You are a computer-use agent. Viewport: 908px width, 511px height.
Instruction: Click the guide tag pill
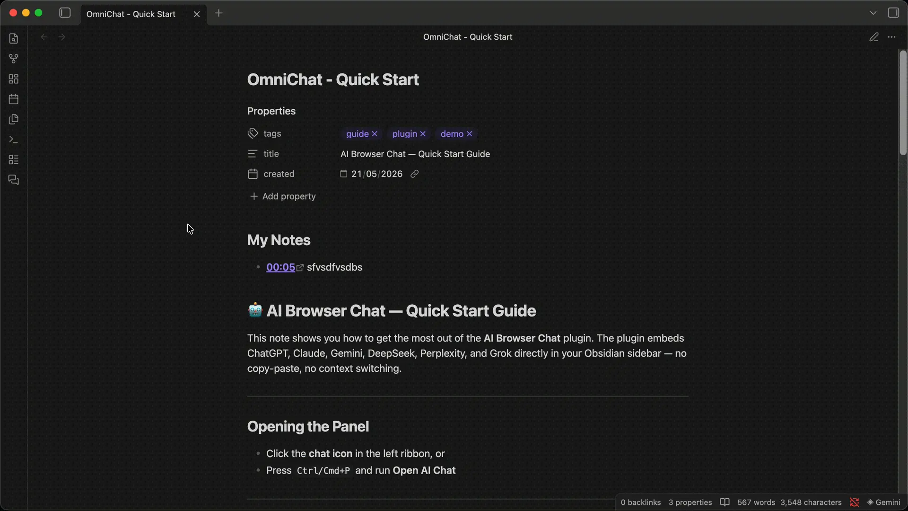357,134
